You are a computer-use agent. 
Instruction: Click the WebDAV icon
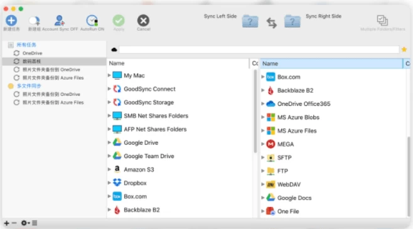(x=271, y=184)
